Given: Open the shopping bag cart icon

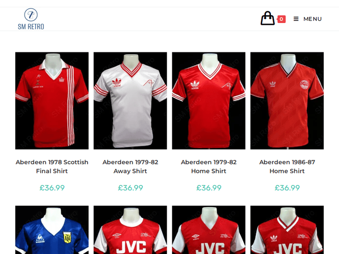Looking at the screenshot, I should click(x=268, y=18).
